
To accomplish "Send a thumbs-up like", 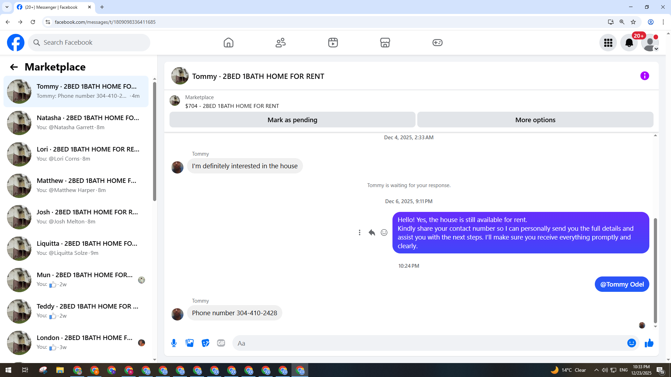I will point(649,343).
